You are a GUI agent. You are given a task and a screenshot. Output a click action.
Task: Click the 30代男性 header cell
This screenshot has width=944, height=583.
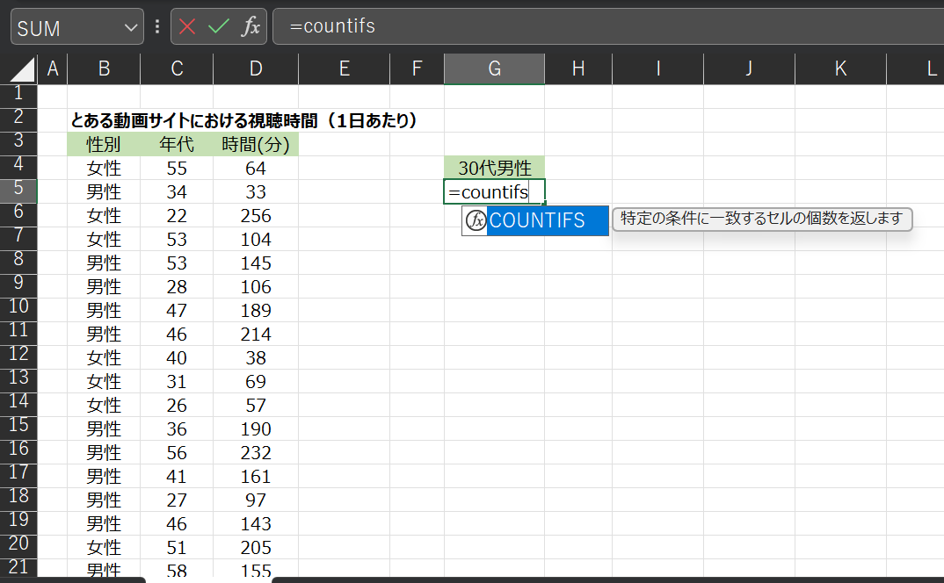[x=494, y=168]
